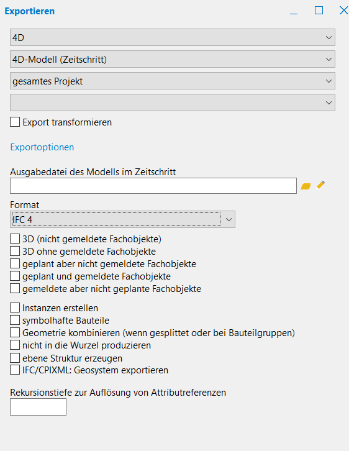Open the empty fourth dropdown
This screenshot has width=349, height=451.
coord(173,102)
